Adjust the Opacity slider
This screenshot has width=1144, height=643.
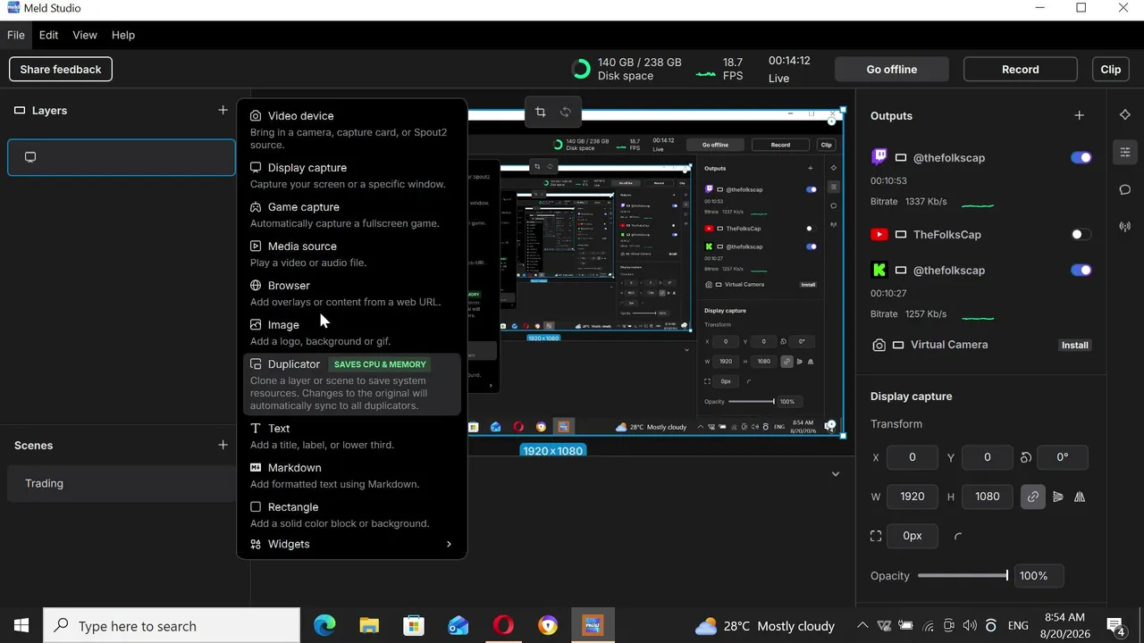pyautogui.click(x=963, y=576)
